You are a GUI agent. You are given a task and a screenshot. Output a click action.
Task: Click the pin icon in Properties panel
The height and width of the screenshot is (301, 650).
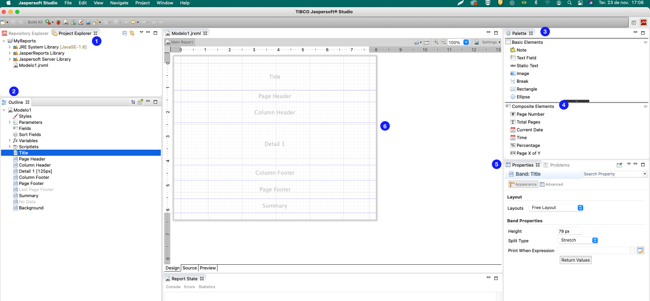619,165
